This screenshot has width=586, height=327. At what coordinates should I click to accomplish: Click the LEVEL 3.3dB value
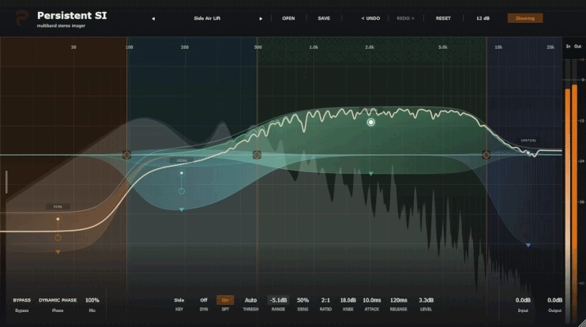(x=426, y=300)
